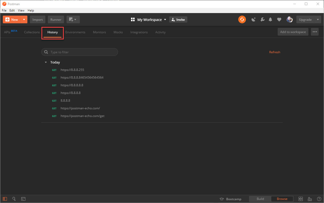
Task: Open the New button dropdown arrow
Action: click(24, 19)
